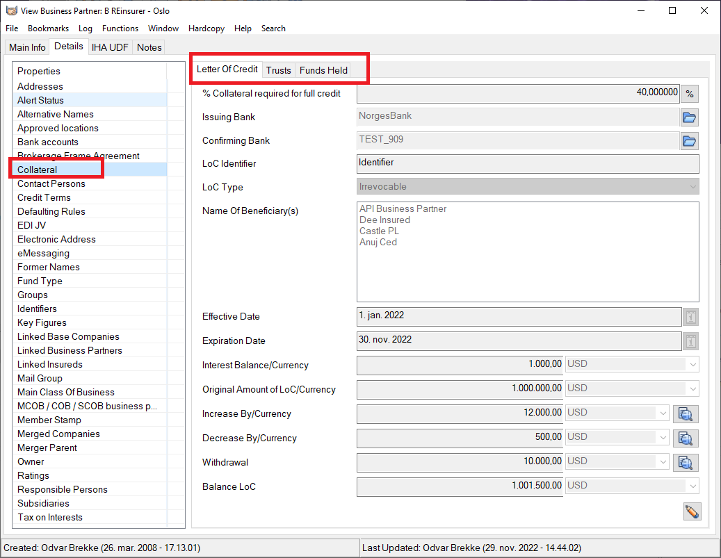The width and height of the screenshot is (721, 558).
Task: Click details icon for Decrease By row
Action: (686, 438)
